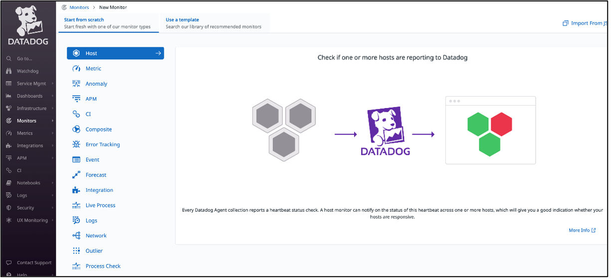611x280 pixels.
Task: Select the Start from scratch tab
Action: [107, 23]
